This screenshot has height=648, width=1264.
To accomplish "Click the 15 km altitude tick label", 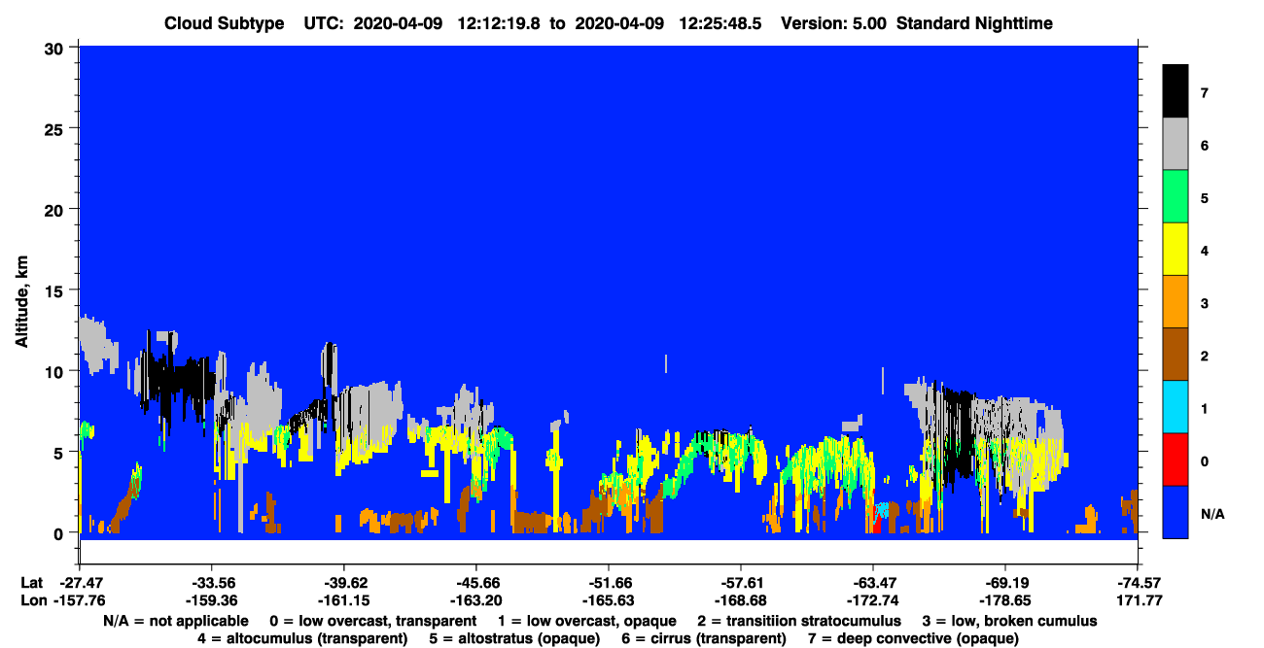I will [56, 290].
